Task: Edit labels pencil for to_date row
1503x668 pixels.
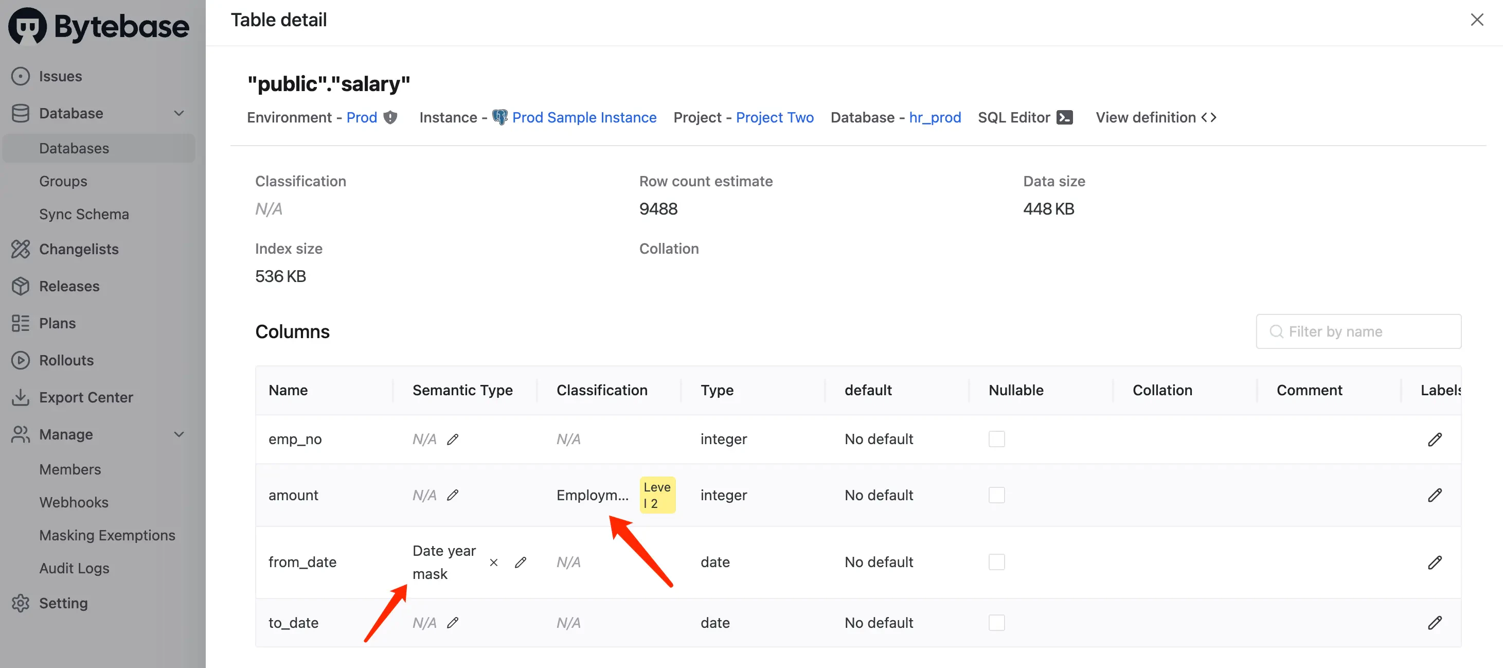Action: pyautogui.click(x=1434, y=623)
